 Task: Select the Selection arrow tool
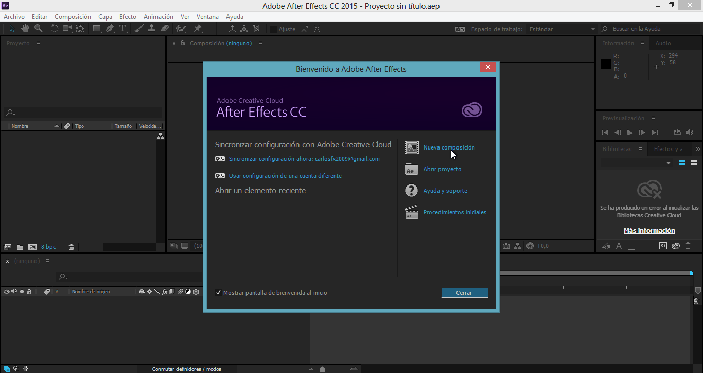[12, 29]
